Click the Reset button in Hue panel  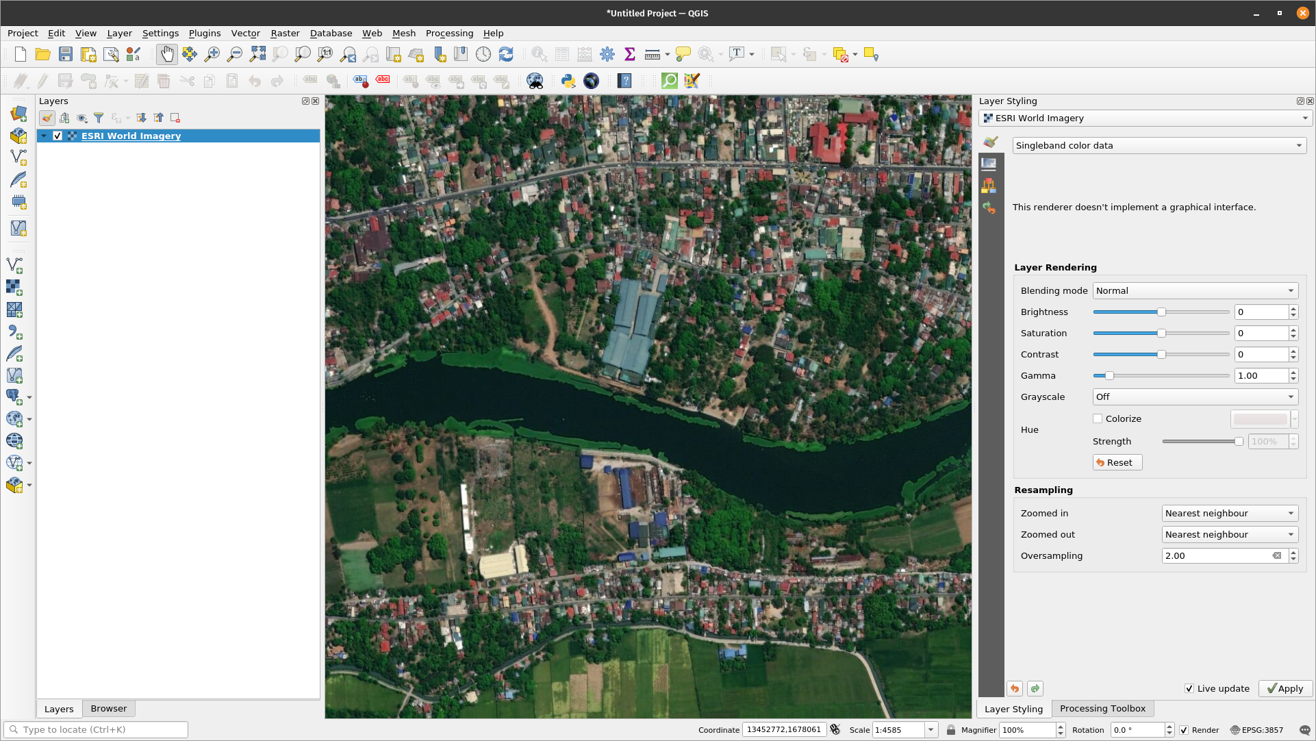[1115, 462]
